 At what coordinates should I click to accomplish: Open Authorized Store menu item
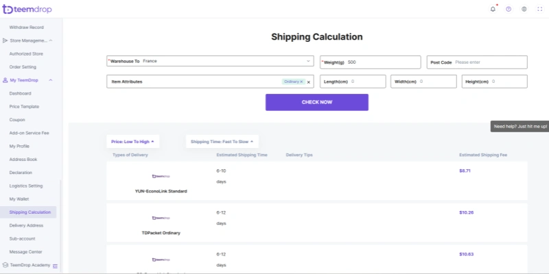coord(26,54)
